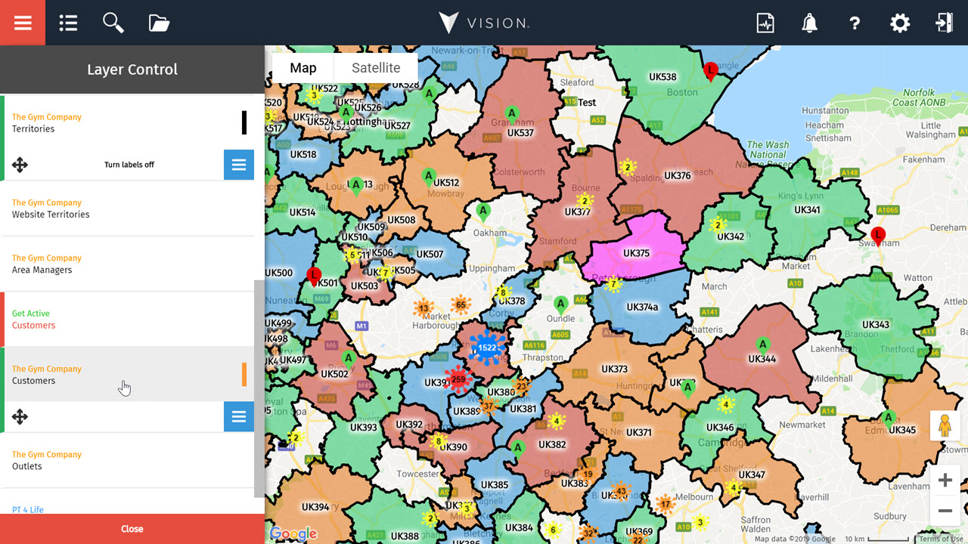Click the search magnifier icon
The image size is (968, 544).
pos(113,23)
